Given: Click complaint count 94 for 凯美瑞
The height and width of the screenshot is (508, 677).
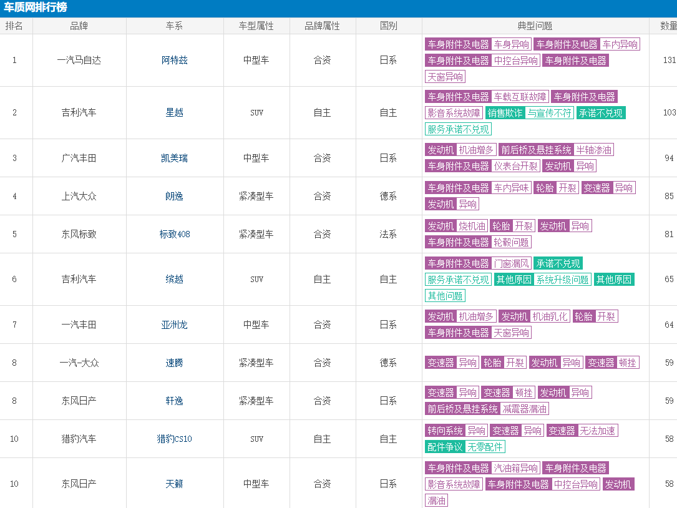Looking at the screenshot, I should coord(670,158).
